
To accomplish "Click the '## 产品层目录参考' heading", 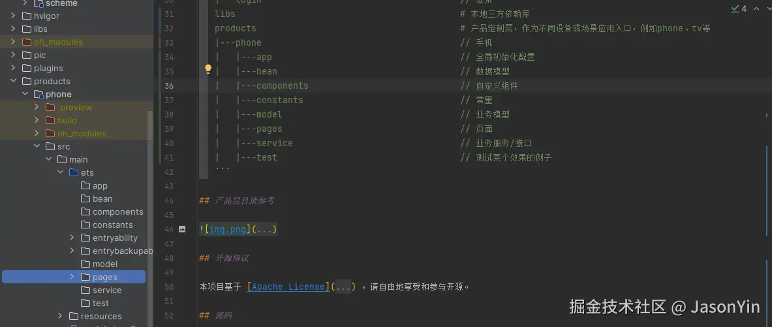I will tap(237, 200).
